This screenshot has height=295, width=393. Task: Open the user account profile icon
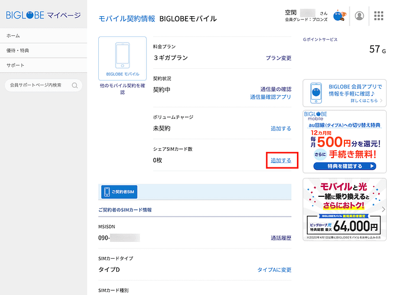coord(360,16)
